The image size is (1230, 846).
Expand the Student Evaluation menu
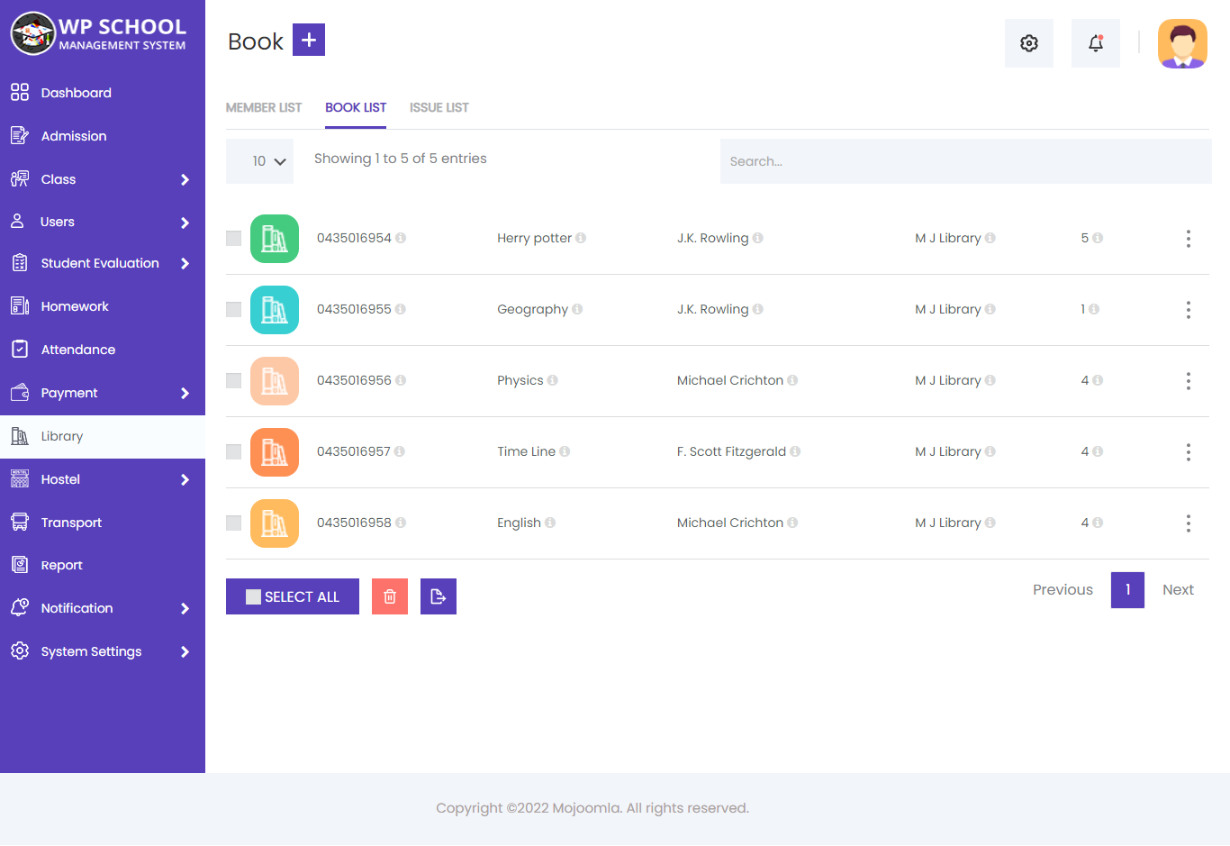(185, 263)
